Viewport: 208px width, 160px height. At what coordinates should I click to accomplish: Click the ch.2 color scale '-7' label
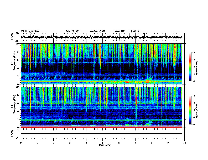[x=194, y=124]
